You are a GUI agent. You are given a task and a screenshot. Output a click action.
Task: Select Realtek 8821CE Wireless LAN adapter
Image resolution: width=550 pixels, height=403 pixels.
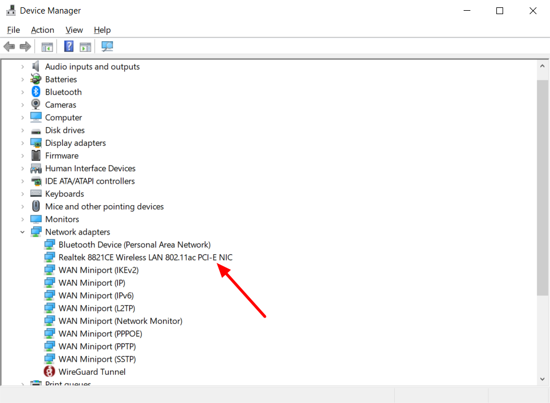[145, 257]
